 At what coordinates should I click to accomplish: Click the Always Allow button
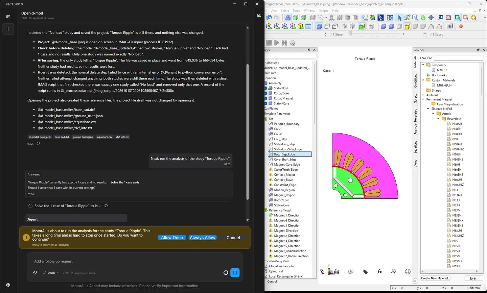point(203,238)
